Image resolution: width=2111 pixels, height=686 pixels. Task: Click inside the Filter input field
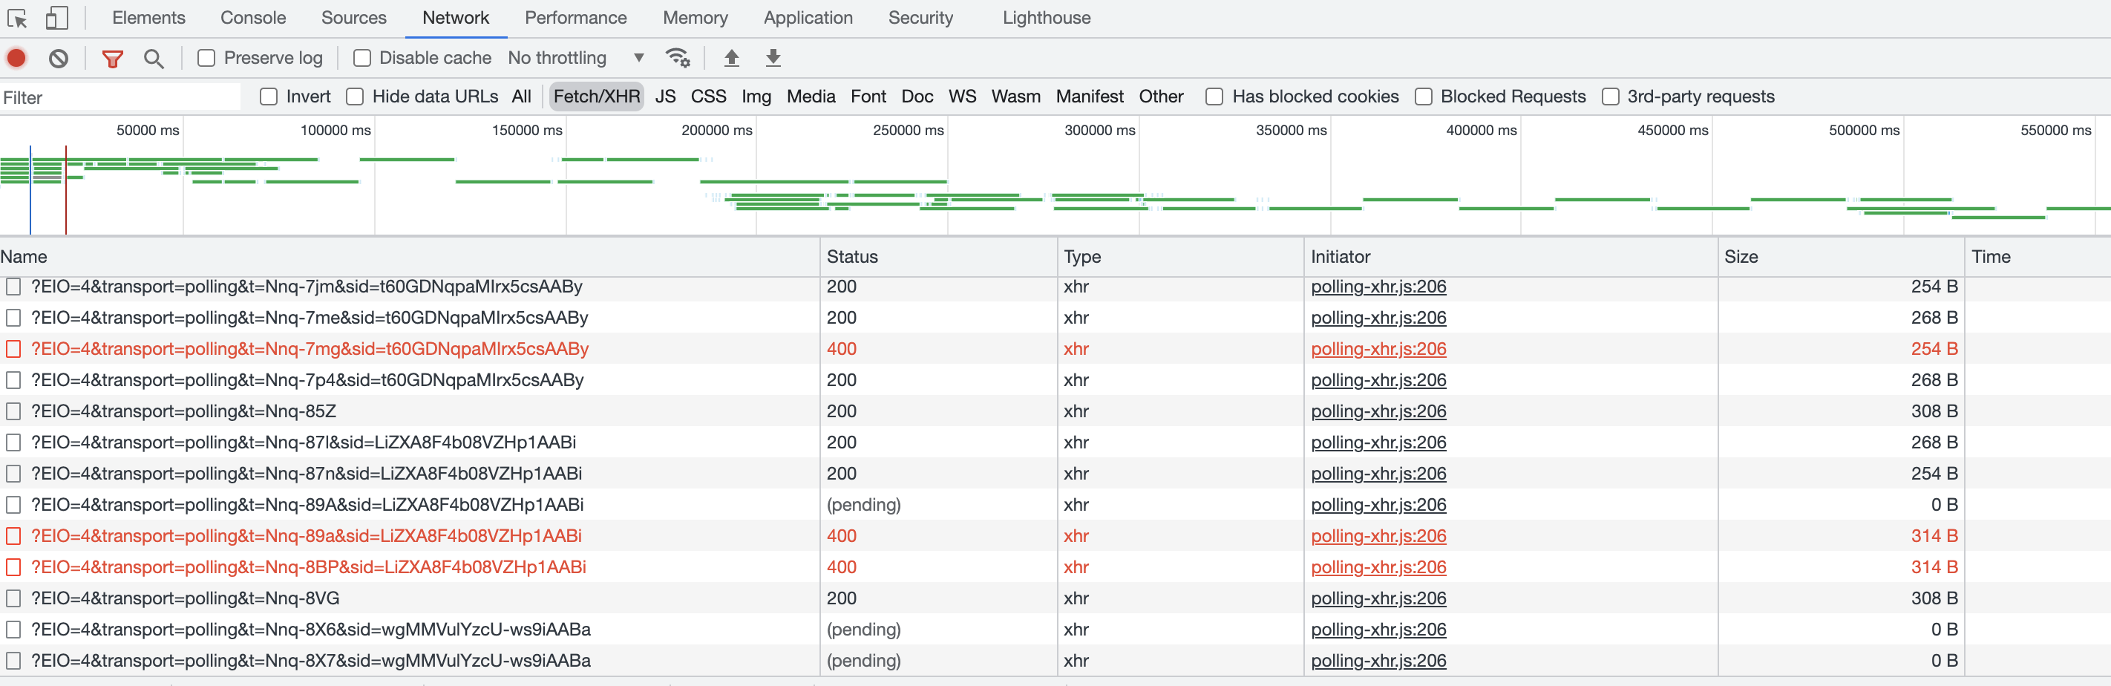click(120, 97)
